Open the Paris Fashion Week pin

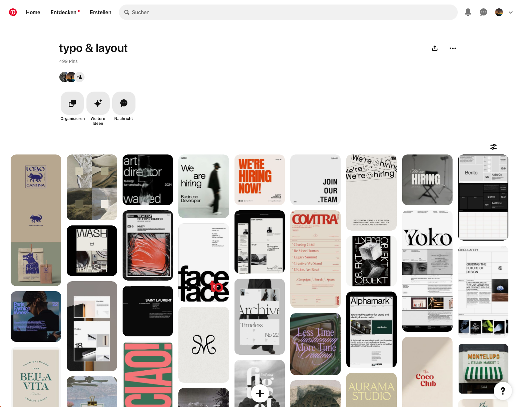coord(36,316)
